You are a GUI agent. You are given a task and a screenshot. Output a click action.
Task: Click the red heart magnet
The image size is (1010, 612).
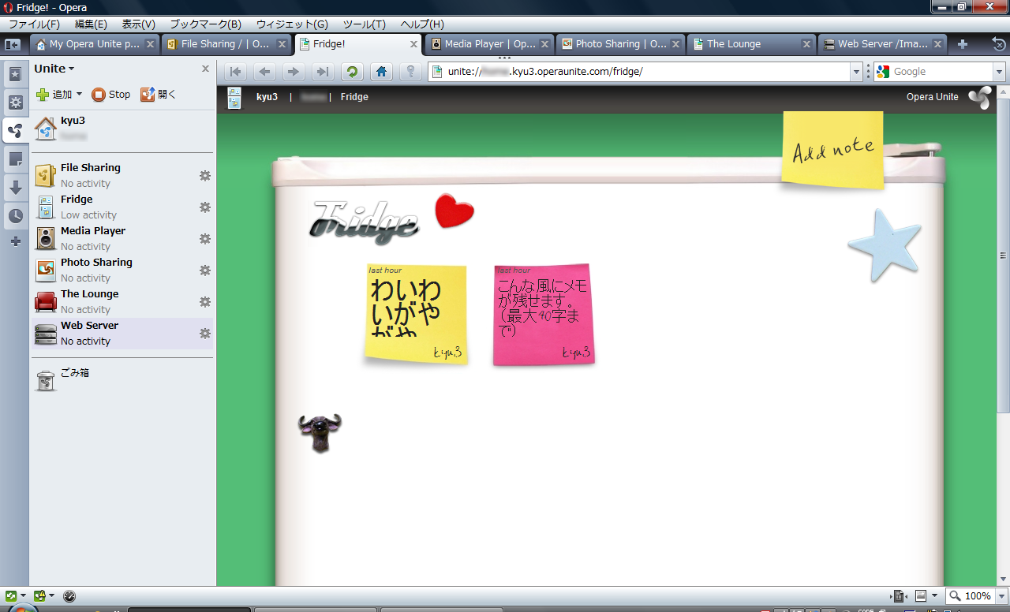tap(454, 211)
